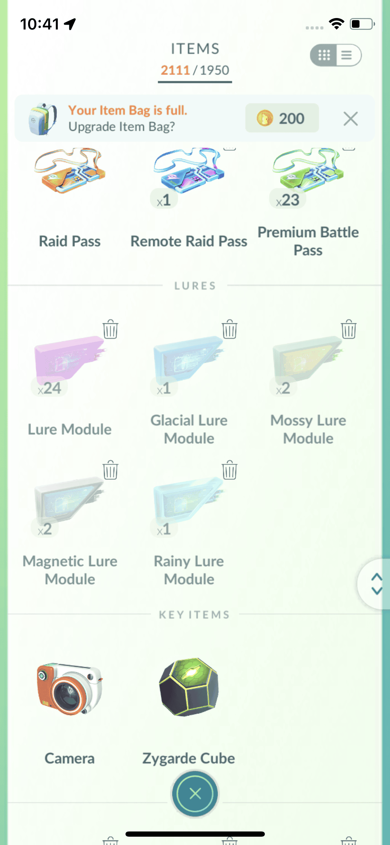Image resolution: width=390 pixels, height=845 pixels.
Task: Tap trash icon above Rainy Lure Module
Action: [x=229, y=470]
